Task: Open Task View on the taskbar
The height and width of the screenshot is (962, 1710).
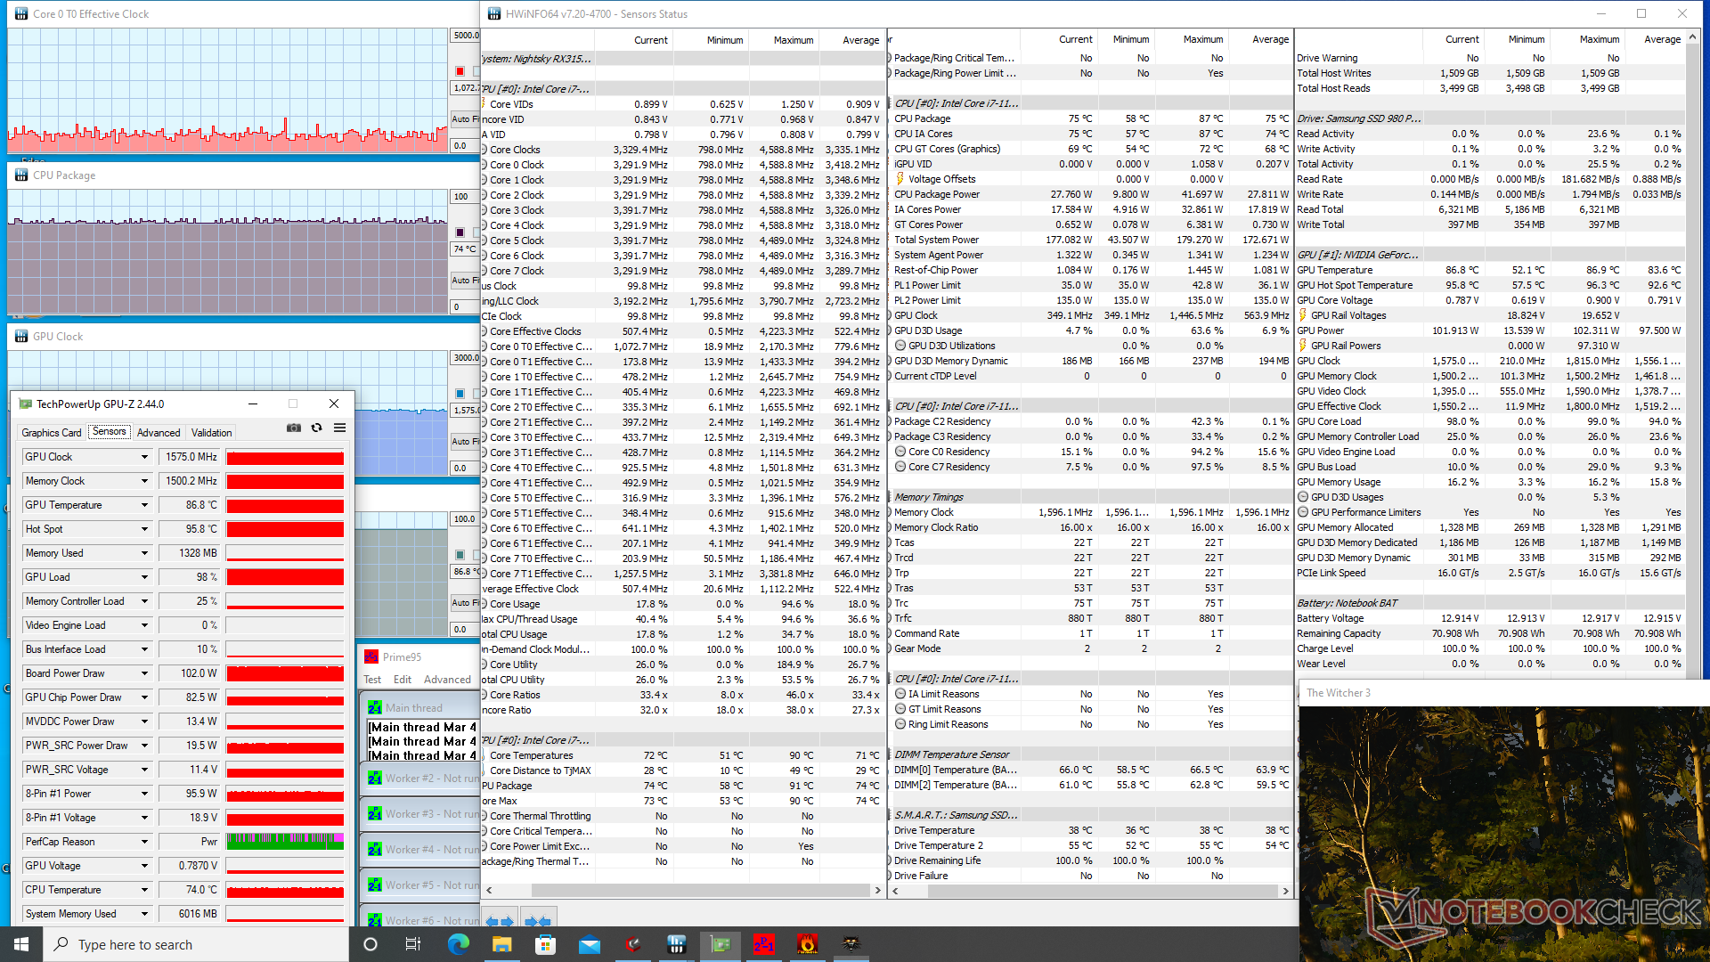Action: [x=413, y=944]
